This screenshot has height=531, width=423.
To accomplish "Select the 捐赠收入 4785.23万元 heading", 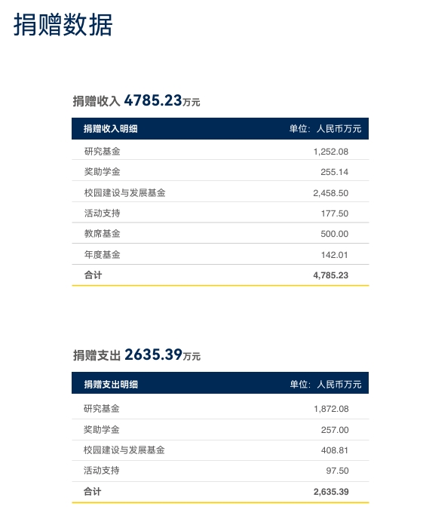I will coord(136,100).
